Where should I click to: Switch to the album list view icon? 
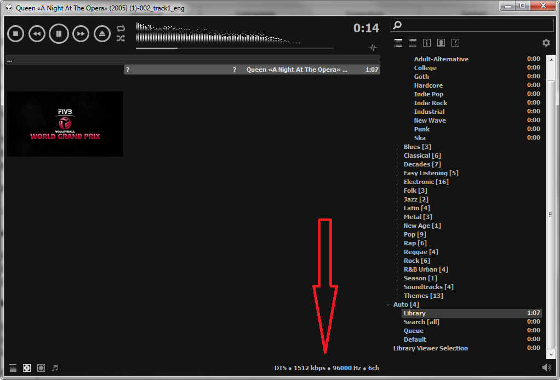[x=413, y=43]
